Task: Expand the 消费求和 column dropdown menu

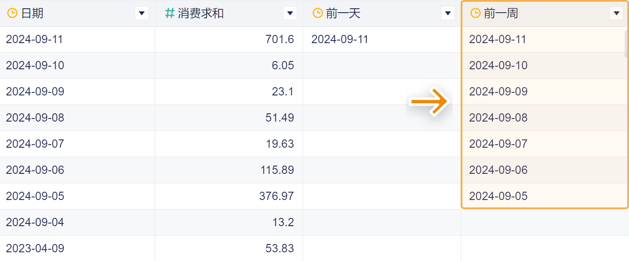Action: 290,14
